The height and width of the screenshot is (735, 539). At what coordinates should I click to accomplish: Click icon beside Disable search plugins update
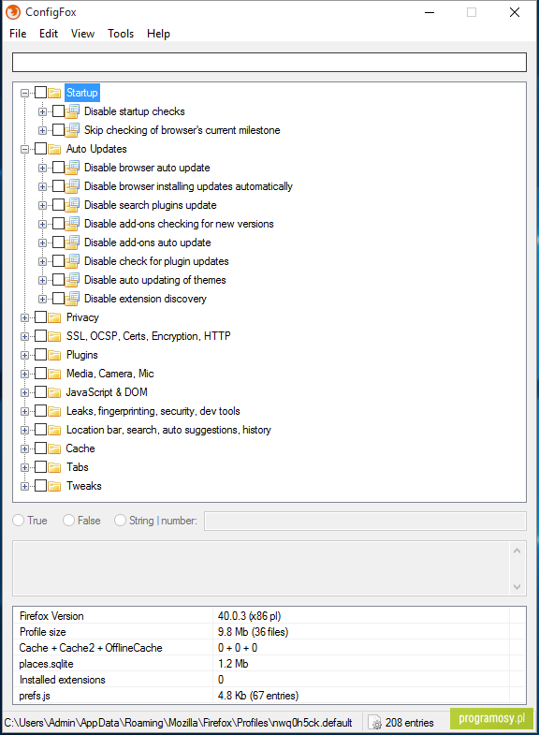pos(72,205)
